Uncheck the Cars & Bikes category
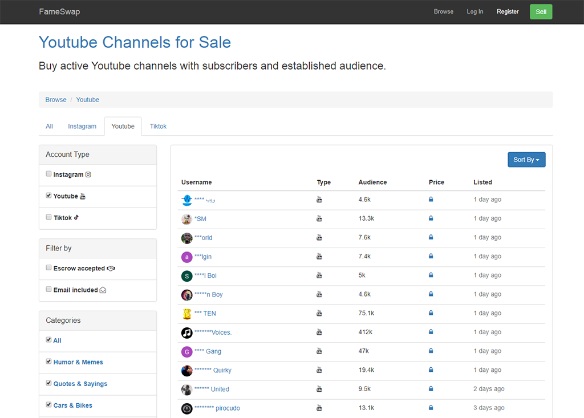The height and width of the screenshot is (418, 584). (48, 404)
